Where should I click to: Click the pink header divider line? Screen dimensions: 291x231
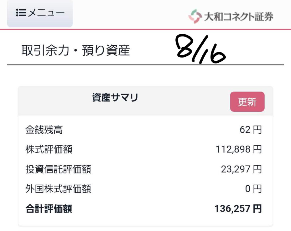[x=145, y=29]
